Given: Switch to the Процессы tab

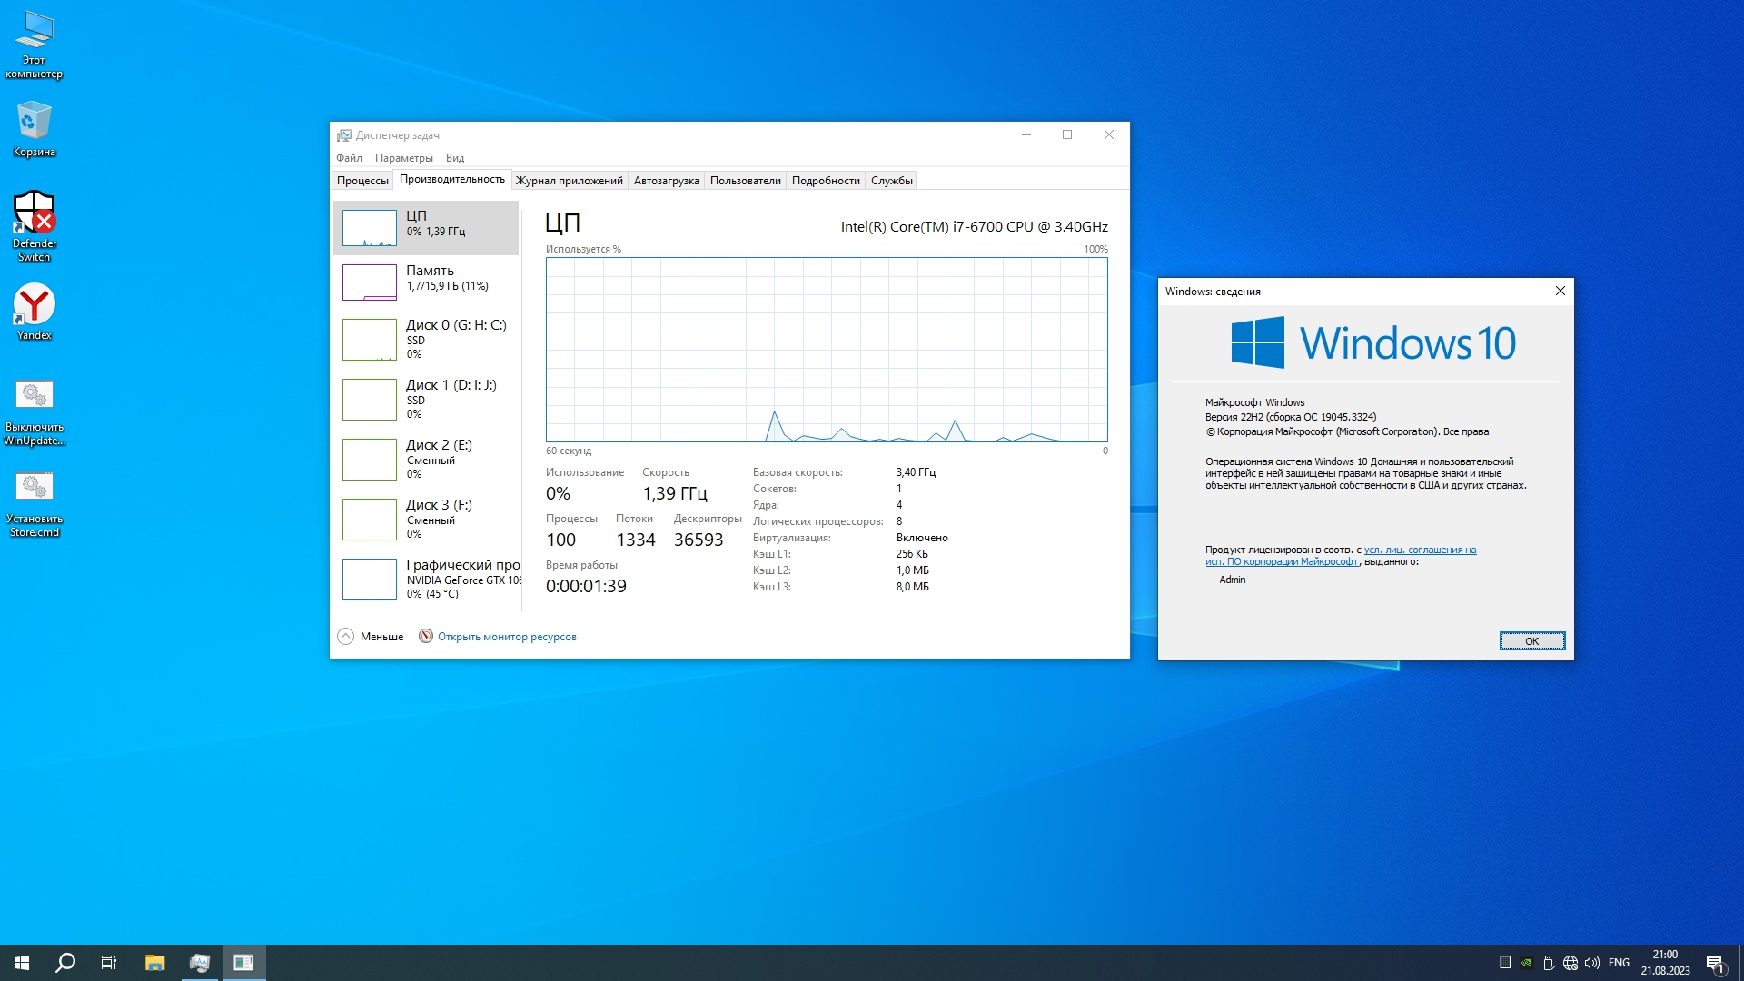Looking at the screenshot, I should coord(362,181).
